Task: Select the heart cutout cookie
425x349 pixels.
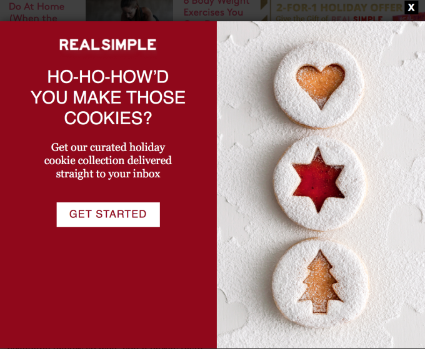Action: tap(319, 85)
